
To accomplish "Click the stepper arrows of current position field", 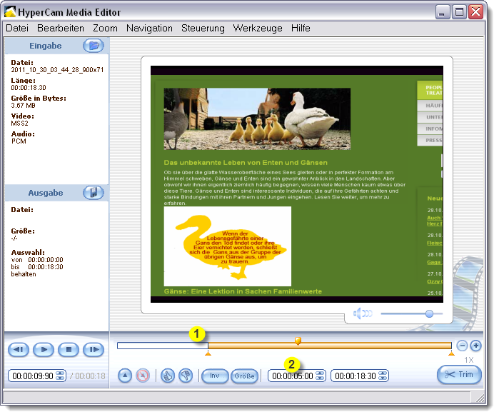I will coord(60,376).
